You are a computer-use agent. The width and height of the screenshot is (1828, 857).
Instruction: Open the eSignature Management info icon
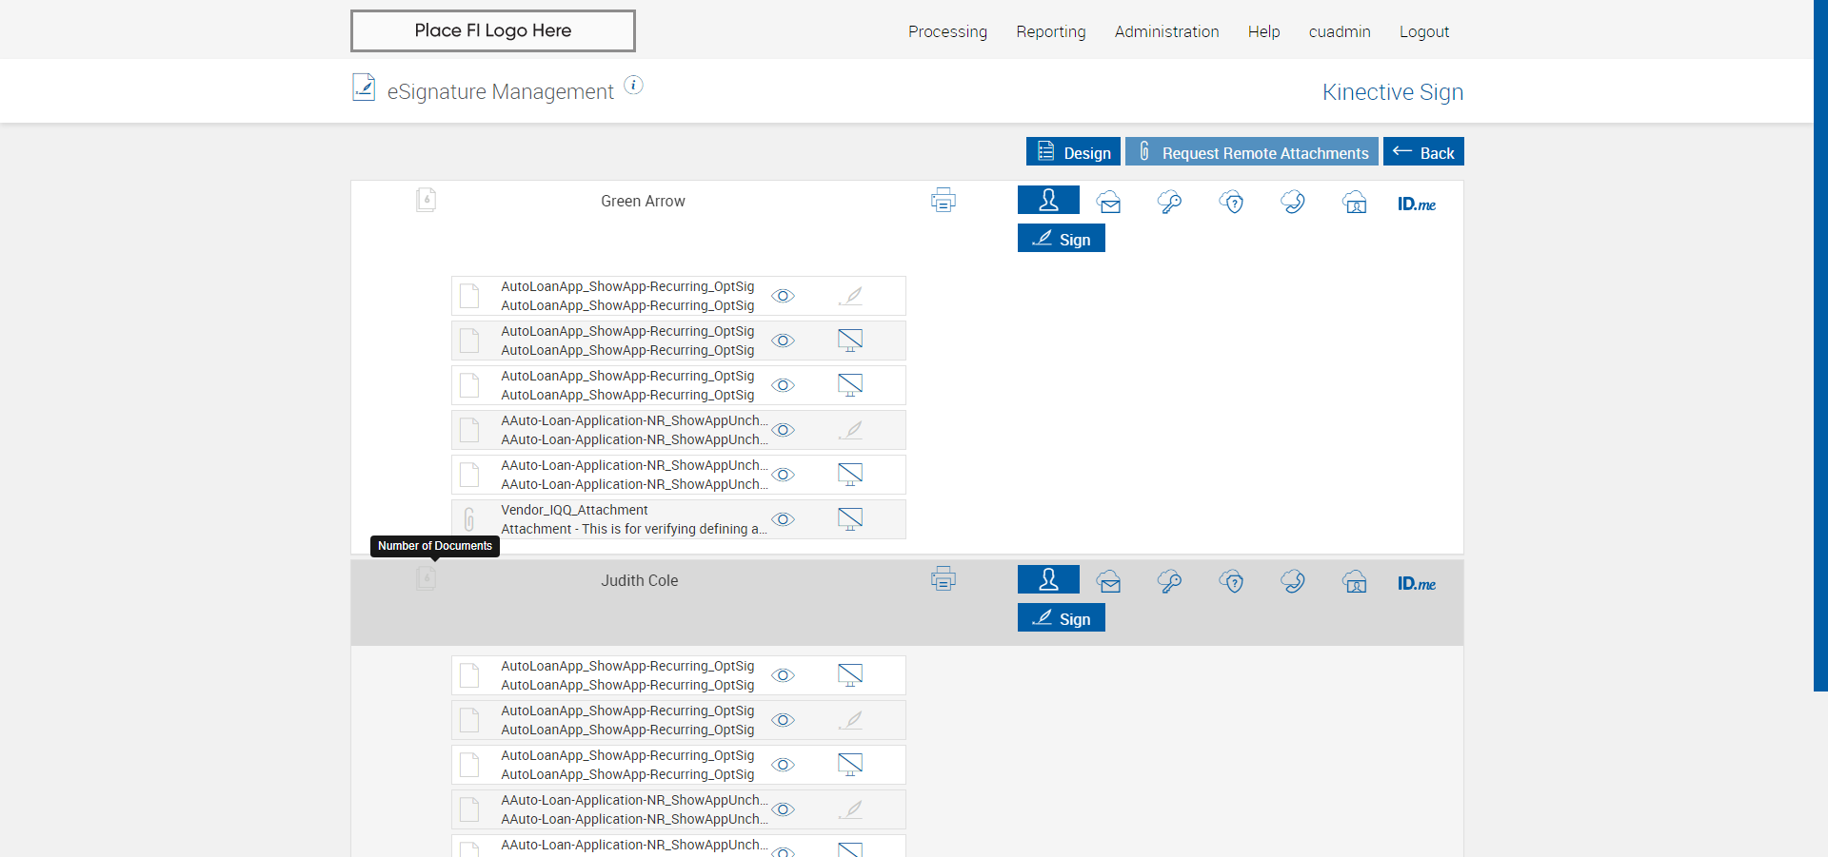[633, 86]
